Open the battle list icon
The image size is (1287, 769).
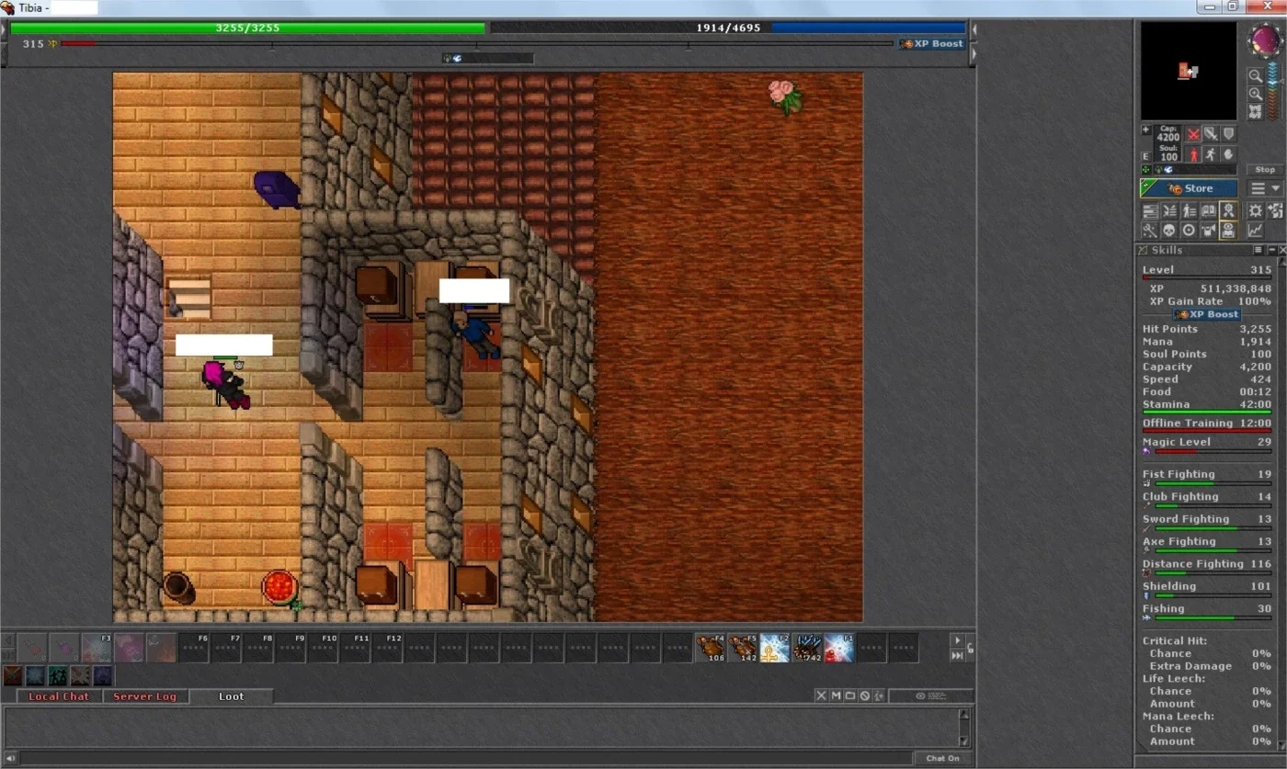(1169, 210)
